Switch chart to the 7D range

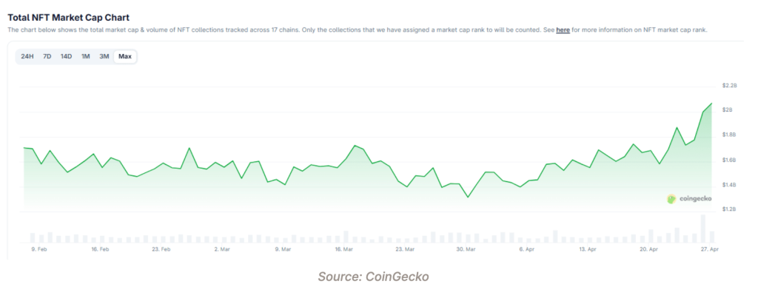(x=47, y=56)
